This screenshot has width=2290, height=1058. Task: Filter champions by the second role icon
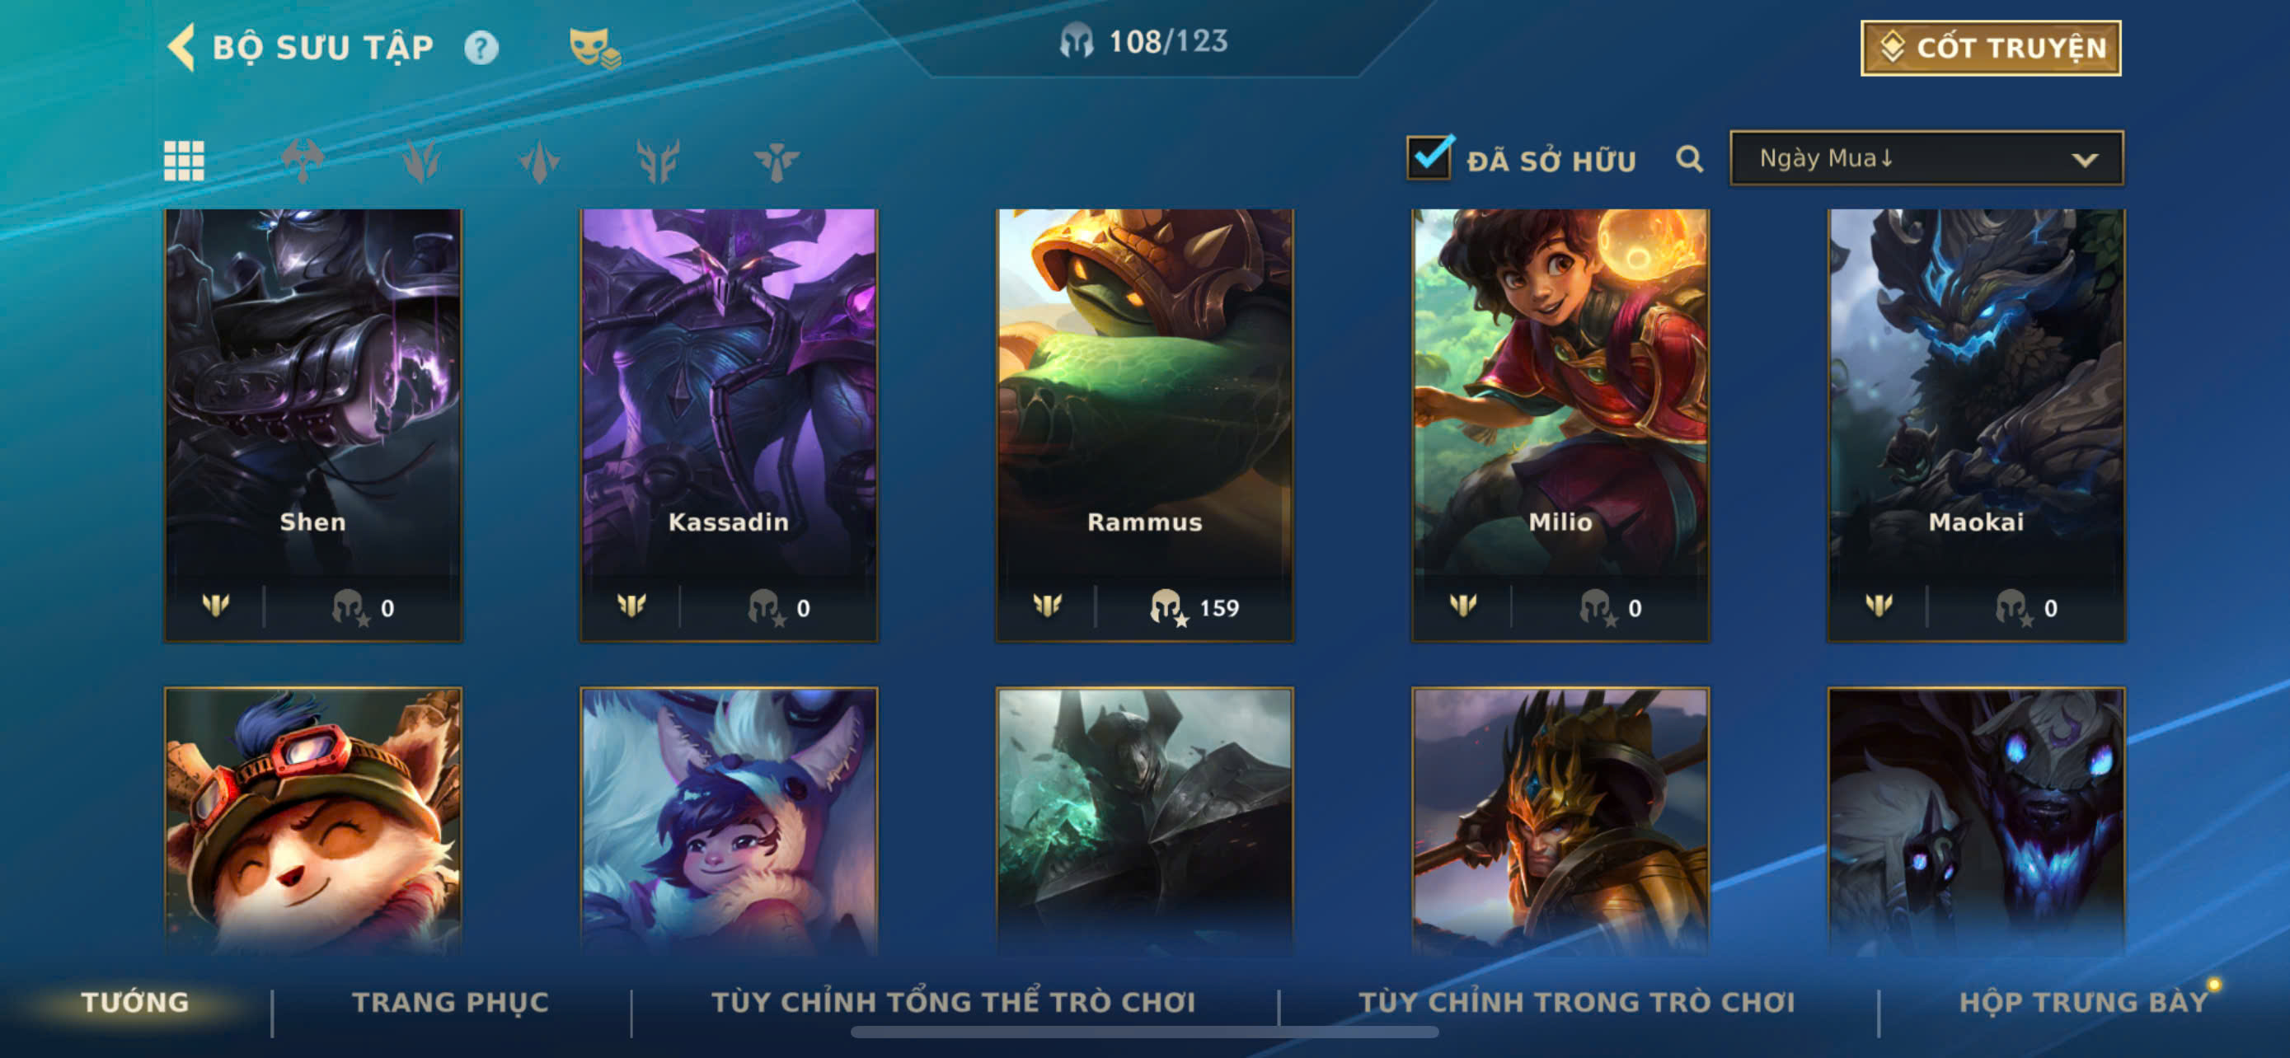coord(420,161)
